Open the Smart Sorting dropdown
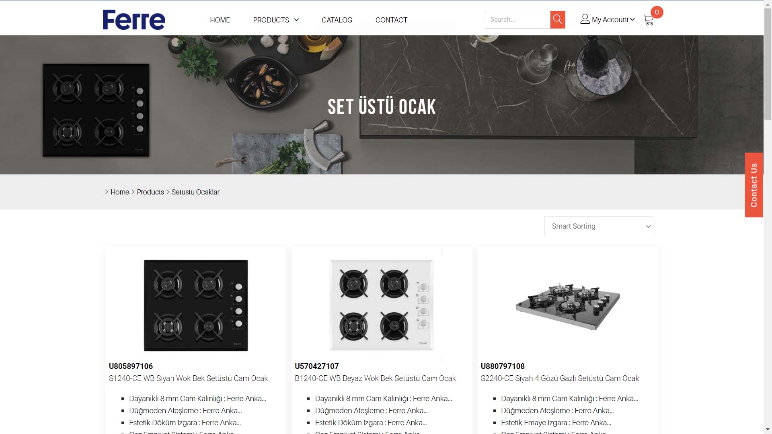Image resolution: width=772 pixels, height=434 pixels. (599, 226)
